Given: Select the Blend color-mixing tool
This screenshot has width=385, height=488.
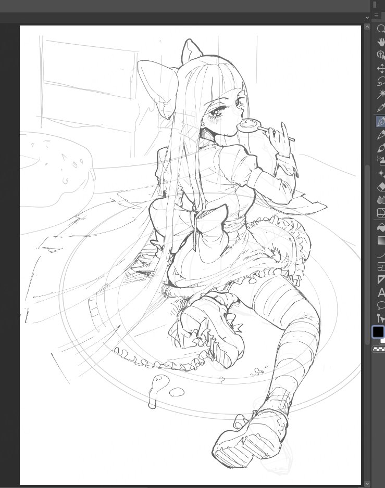Looking at the screenshot, I should point(381,200).
